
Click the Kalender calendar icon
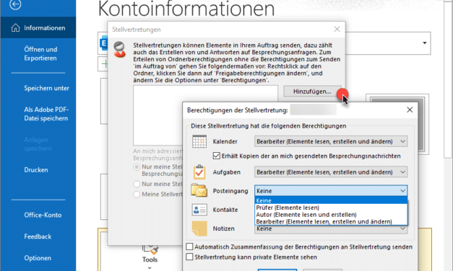(x=199, y=141)
